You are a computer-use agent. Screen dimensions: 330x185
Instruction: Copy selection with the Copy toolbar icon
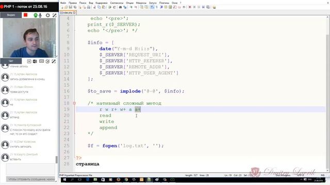tap(100, 7)
